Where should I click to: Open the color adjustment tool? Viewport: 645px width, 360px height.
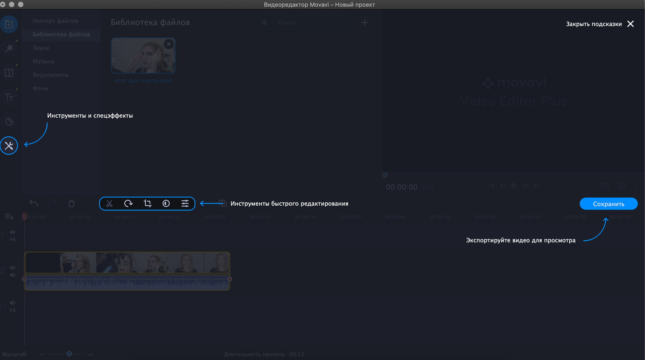click(x=166, y=203)
